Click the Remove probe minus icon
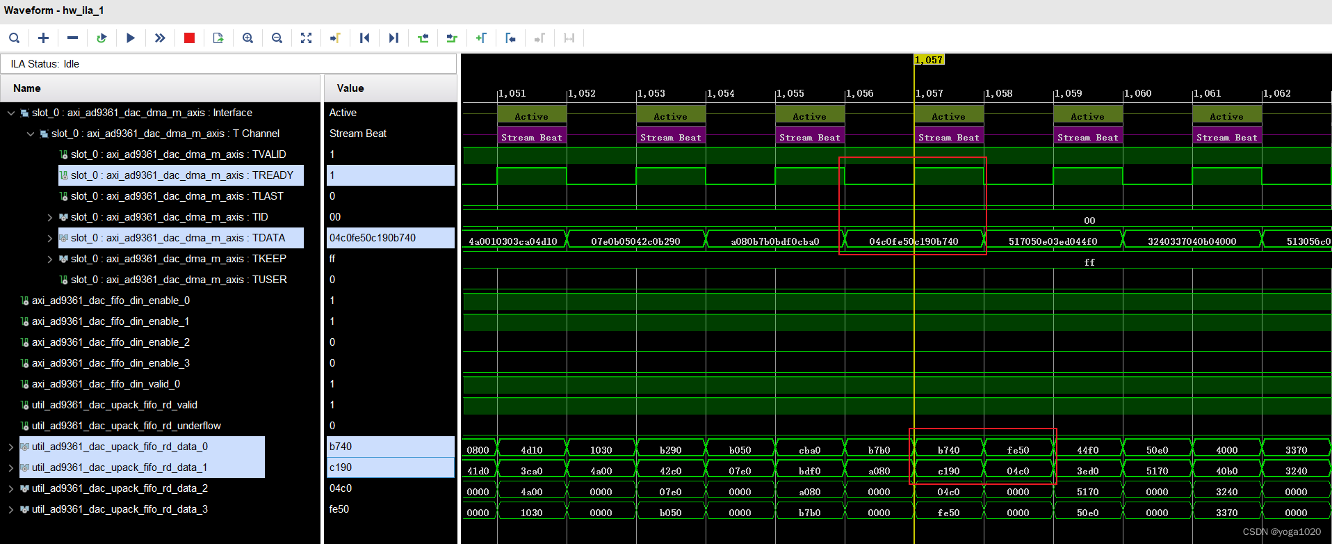The image size is (1332, 544). click(72, 38)
